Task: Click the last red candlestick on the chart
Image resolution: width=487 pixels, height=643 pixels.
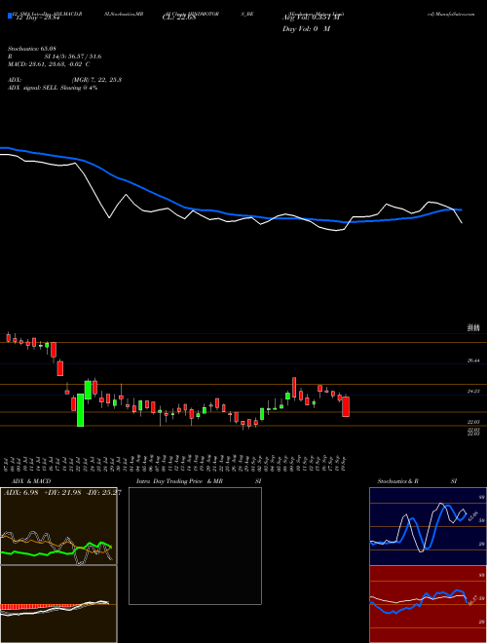Action: pyautogui.click(x=346, y=406)
